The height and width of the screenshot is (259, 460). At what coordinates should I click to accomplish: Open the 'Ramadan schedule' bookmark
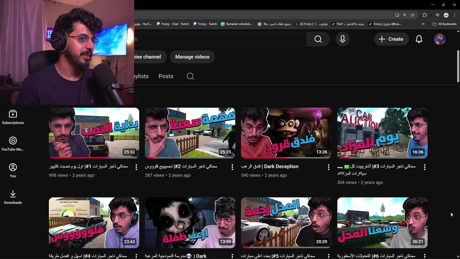[236, 24]
